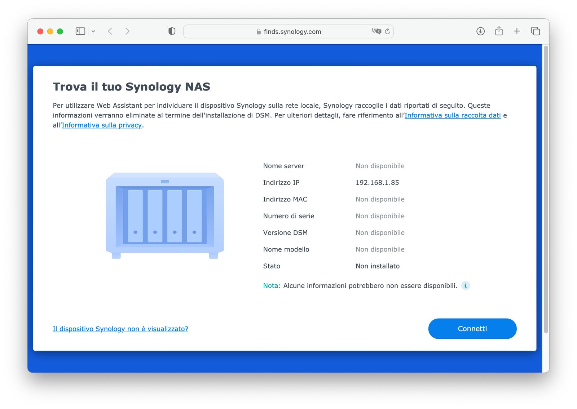Click the page vertical scrollbar
Viewport: 577px width, 409px height.
click(x=546, y=189)
